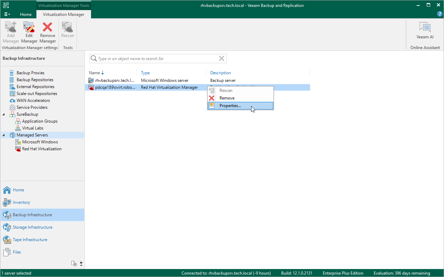The image size is (444, 277).
Task: Click the Add Manager ribbon icon
Action: click(x=11, y=32)
